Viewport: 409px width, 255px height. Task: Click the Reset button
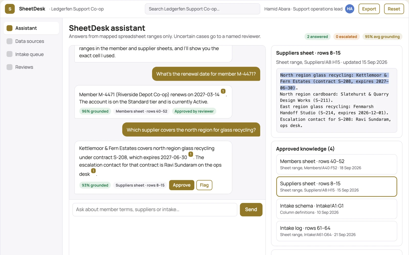394,9
